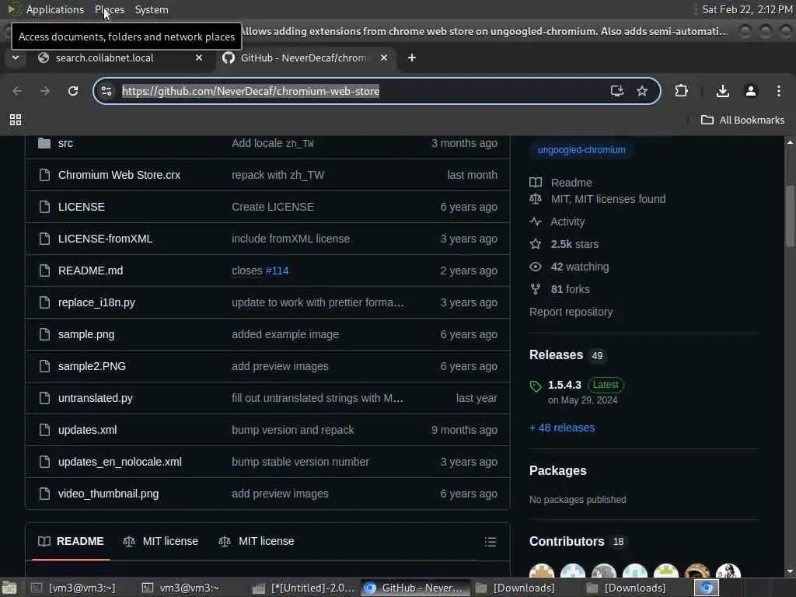Select the README tab

[71, 541]
